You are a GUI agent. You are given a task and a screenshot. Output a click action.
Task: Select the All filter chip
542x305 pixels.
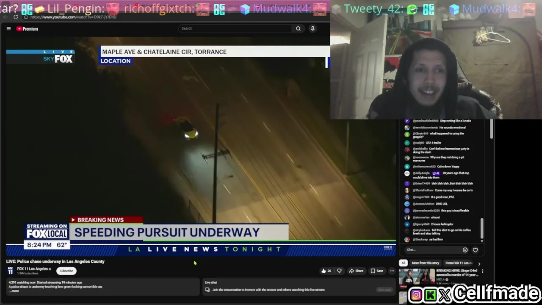403,263
